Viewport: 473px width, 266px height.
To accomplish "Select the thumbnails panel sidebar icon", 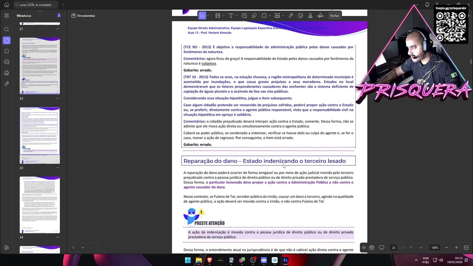I will [x=7, y=40].
